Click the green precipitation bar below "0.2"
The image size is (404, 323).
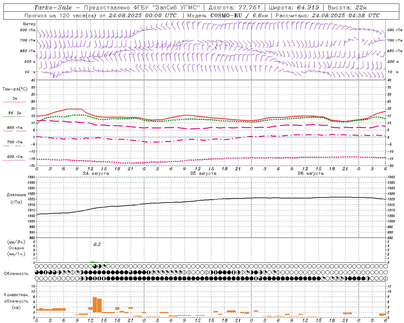coord(92,262)
